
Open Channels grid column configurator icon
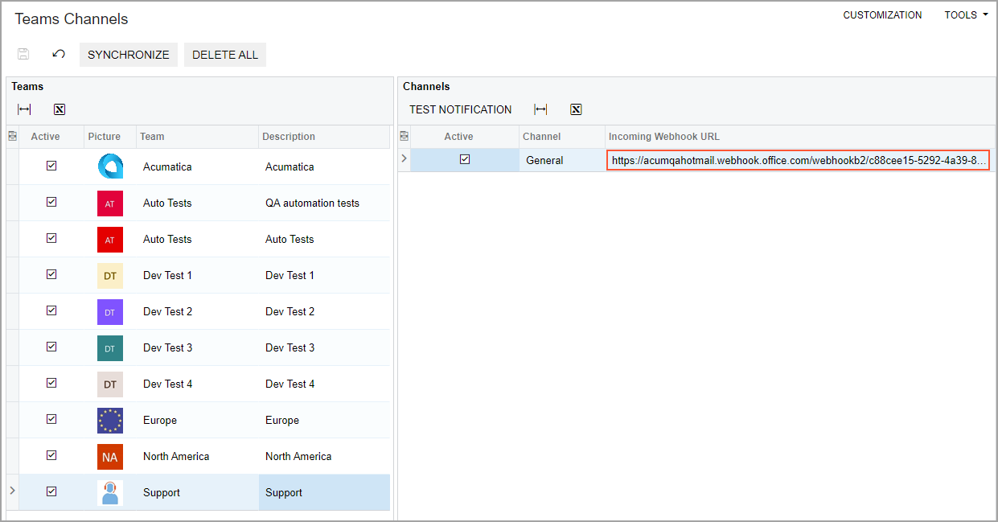click(404, 137)
